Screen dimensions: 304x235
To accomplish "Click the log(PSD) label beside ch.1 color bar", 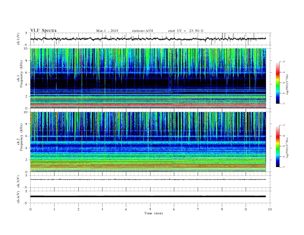I will (287, 84).
